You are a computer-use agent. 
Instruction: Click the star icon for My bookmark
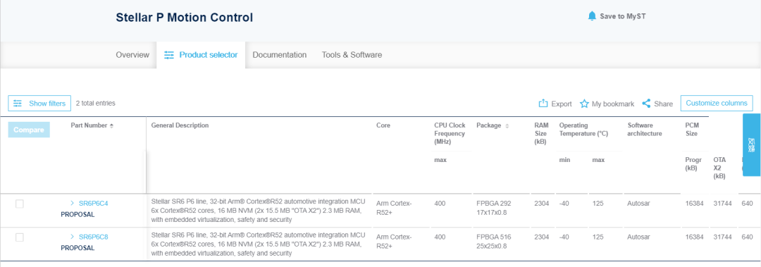click(x=584, y=104)
